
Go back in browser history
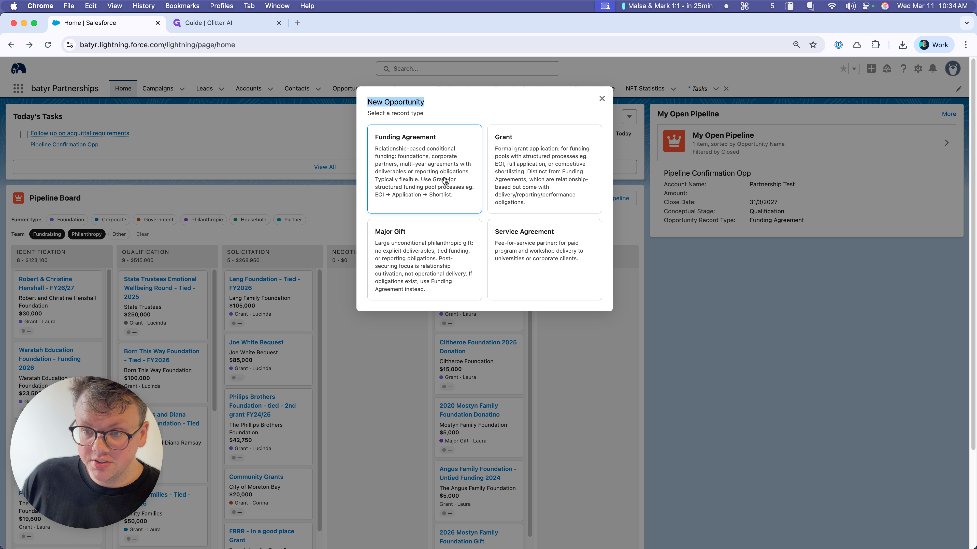pyautogui.click(x=11, y=45)
